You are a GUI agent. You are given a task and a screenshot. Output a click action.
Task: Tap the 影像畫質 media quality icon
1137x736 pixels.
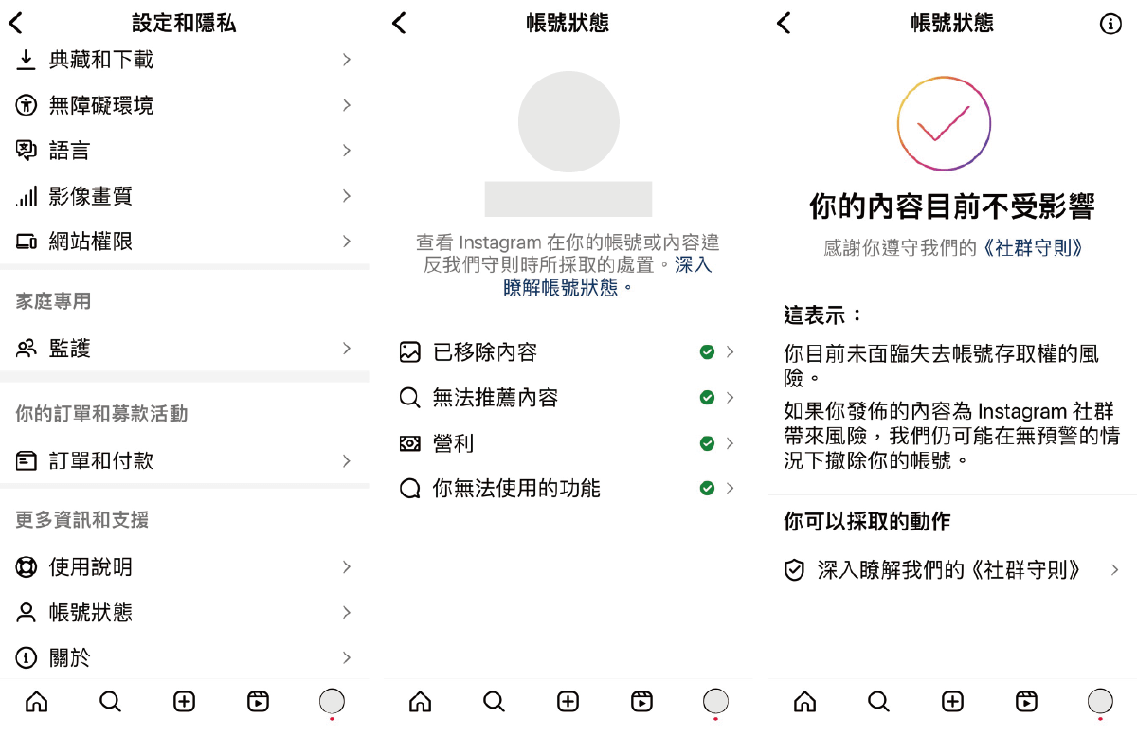pyautogui.click(x=26, y=196)
